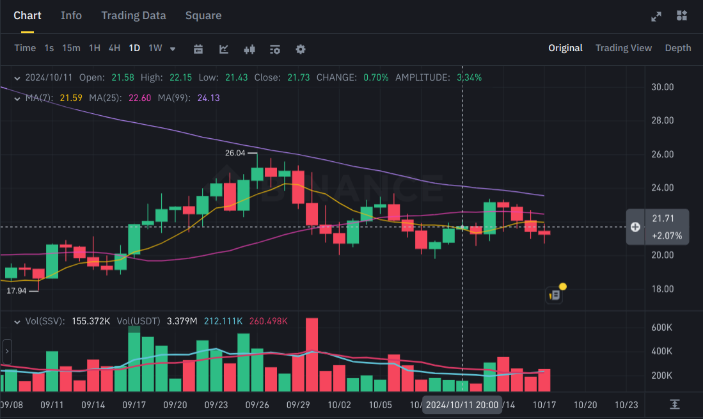
Task: Select the Time interval option
Action: point(25,48)
